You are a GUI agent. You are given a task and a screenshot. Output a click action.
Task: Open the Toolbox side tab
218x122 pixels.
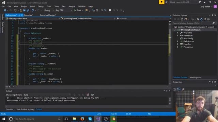pyautogui.click(x=2, y=17)
